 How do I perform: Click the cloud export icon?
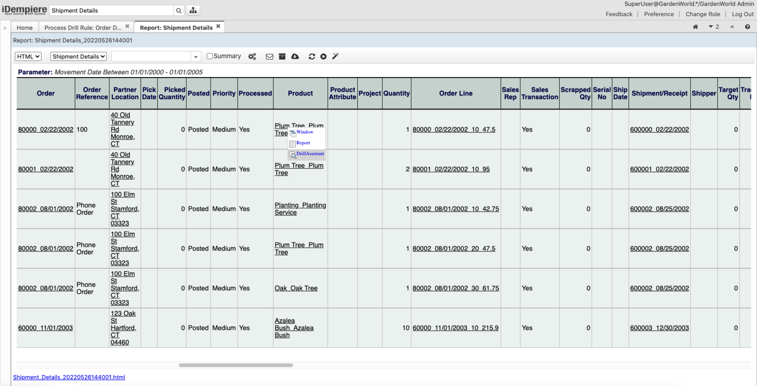[x=295, y=56]
